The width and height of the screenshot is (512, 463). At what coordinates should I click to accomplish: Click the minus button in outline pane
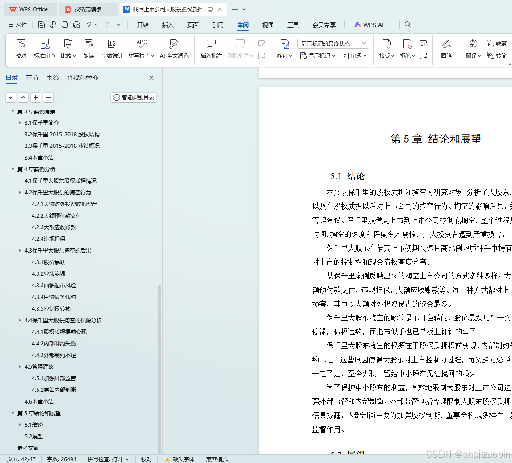pos(48,97)
